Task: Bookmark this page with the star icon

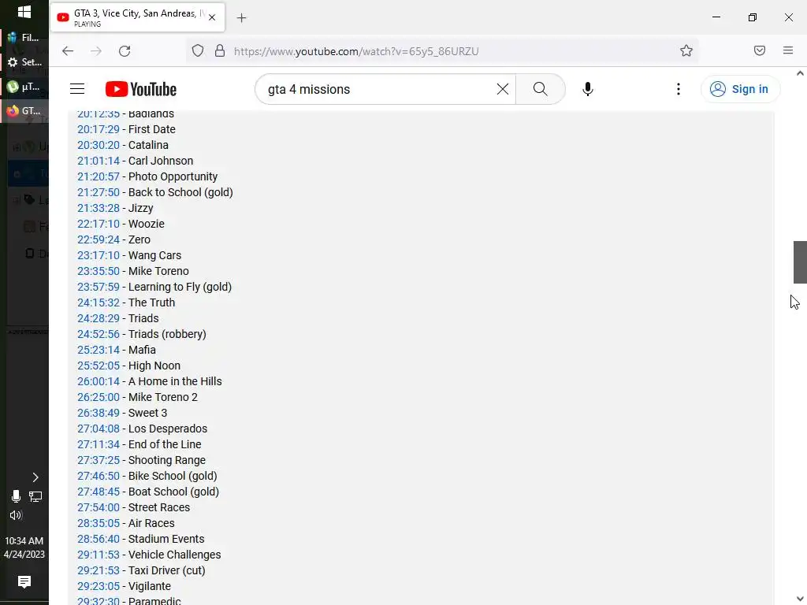Action: pyautogui.click(x=686, y=50)
